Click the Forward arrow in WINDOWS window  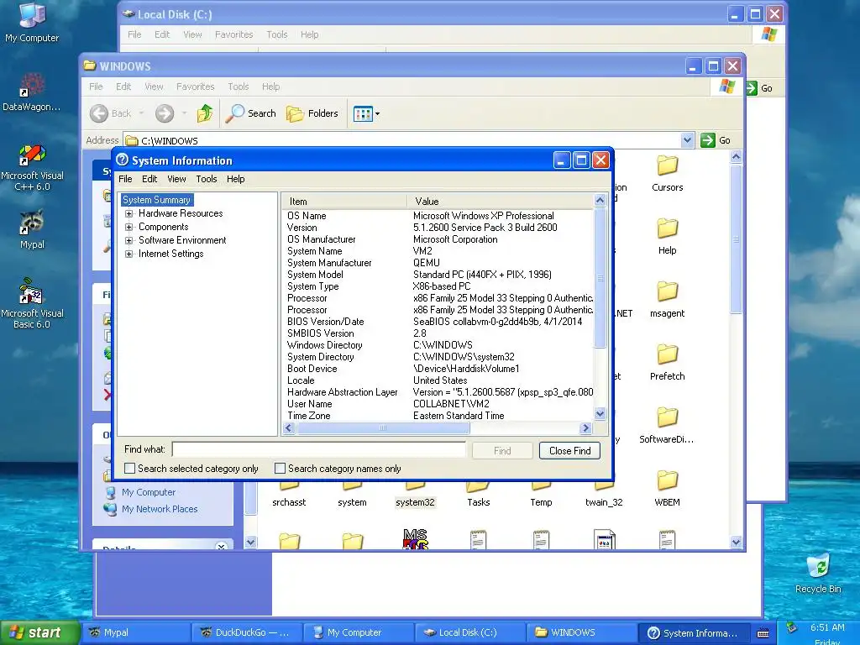pyautogui.click(x=164, y=113)
